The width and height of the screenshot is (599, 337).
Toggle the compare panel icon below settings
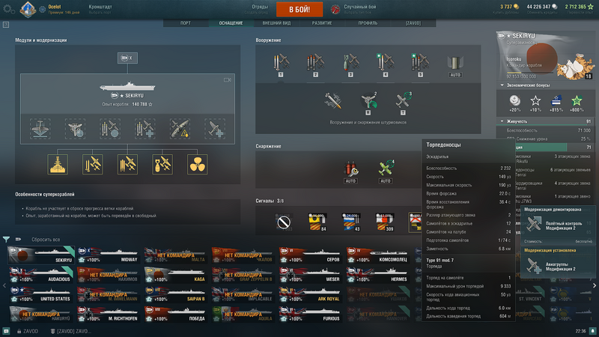click(x=6, y=25)
